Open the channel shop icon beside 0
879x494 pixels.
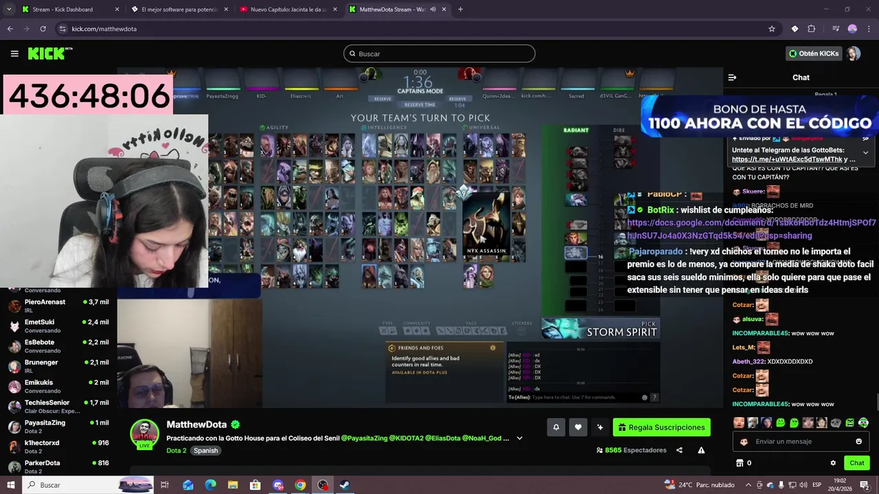[740, 463]
